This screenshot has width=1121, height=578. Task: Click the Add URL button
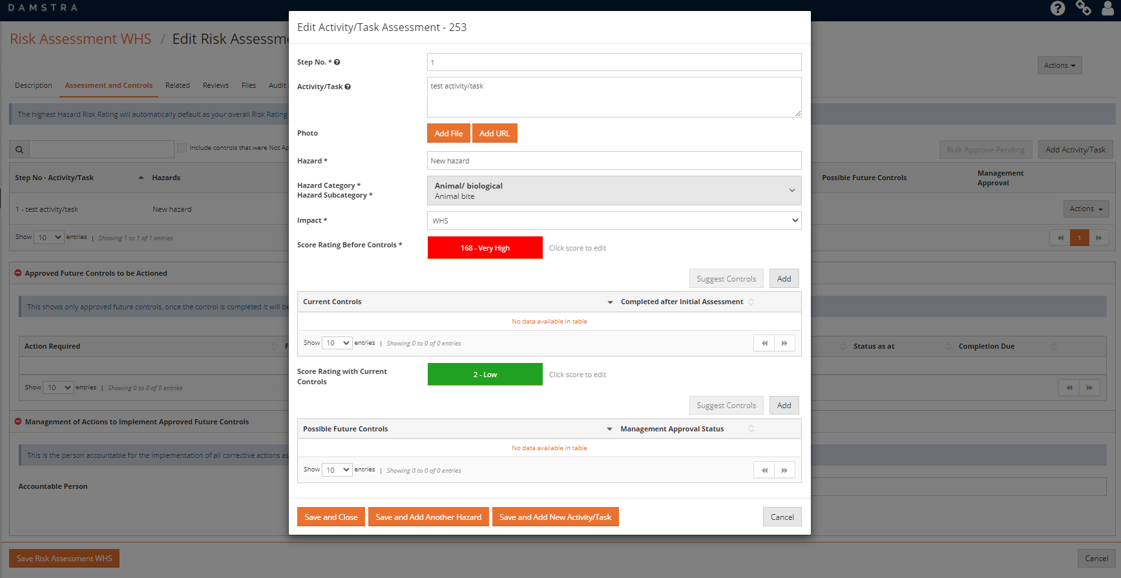[495, 133]
